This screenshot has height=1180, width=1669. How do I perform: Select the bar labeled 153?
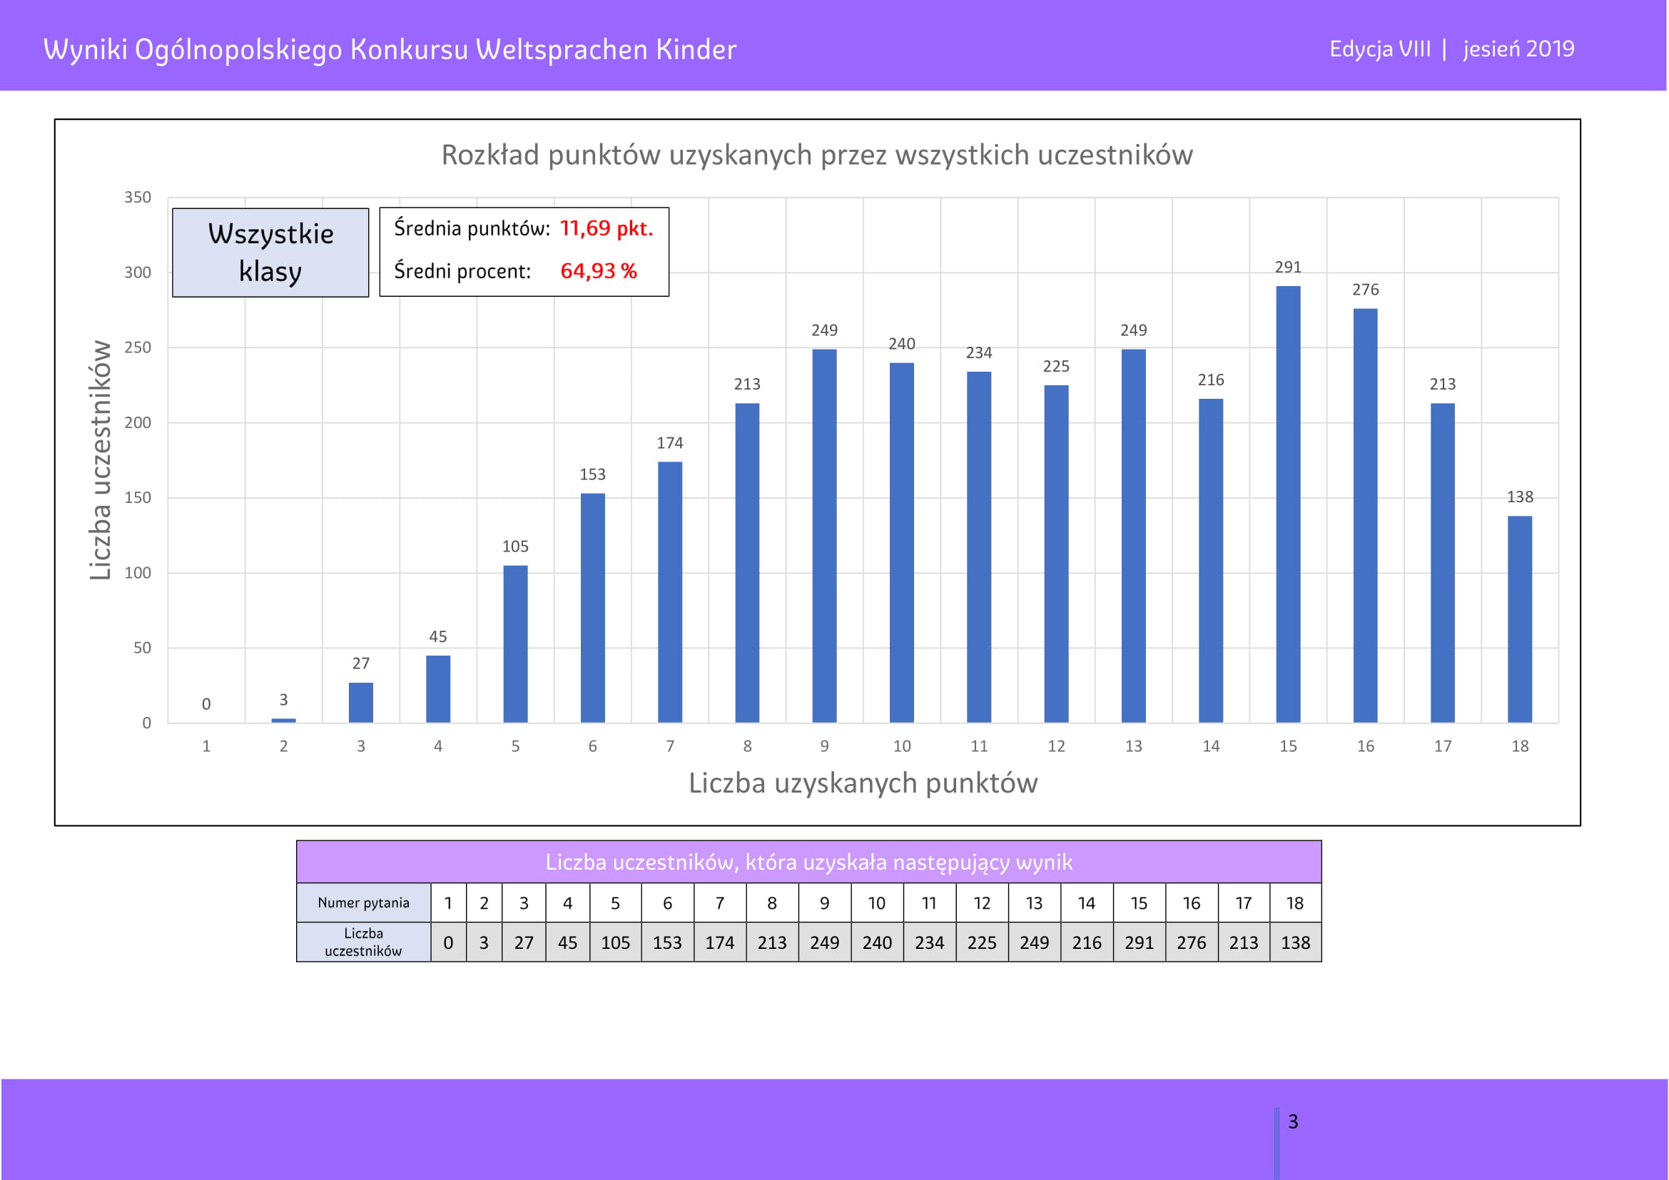tap(592, 608)
